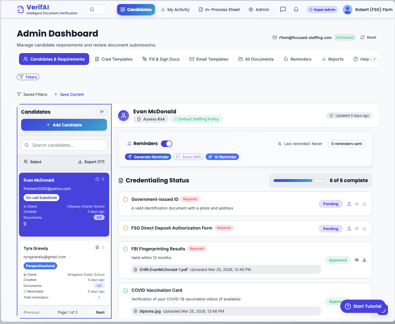The width and height of the screenshot is (395, 324).
Task: Expand the Filters panel
Action: tap(28, 77)
